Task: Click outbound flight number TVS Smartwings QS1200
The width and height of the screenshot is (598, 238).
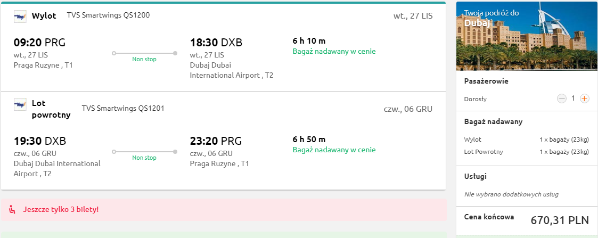Action: [108, 15]
